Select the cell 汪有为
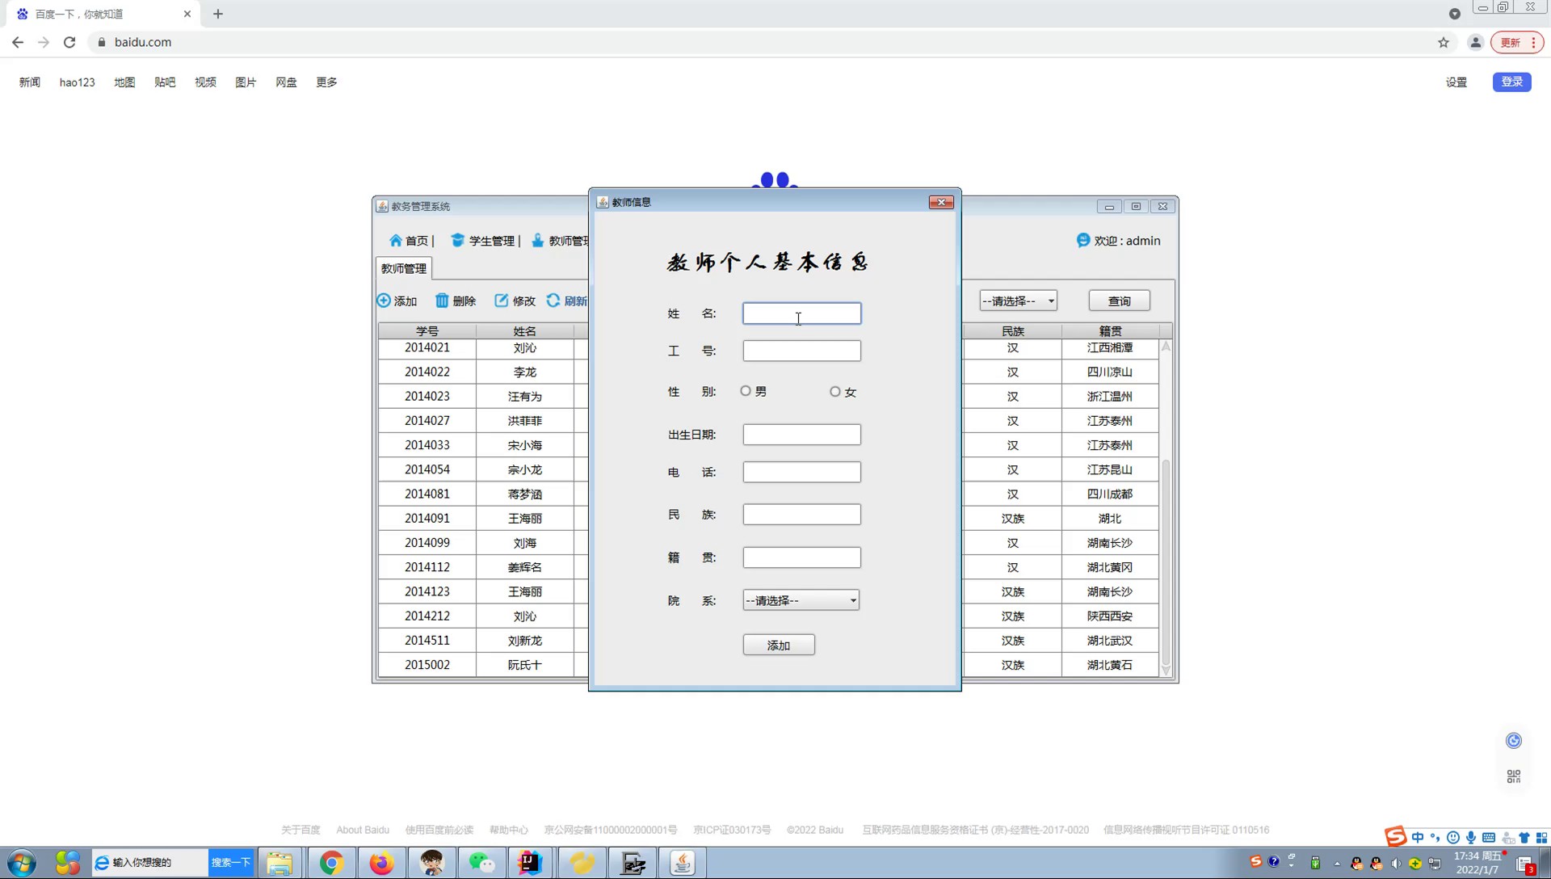 pos(525,397)
